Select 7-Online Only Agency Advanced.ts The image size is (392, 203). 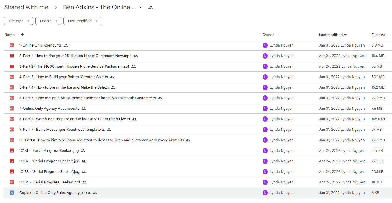49,109
